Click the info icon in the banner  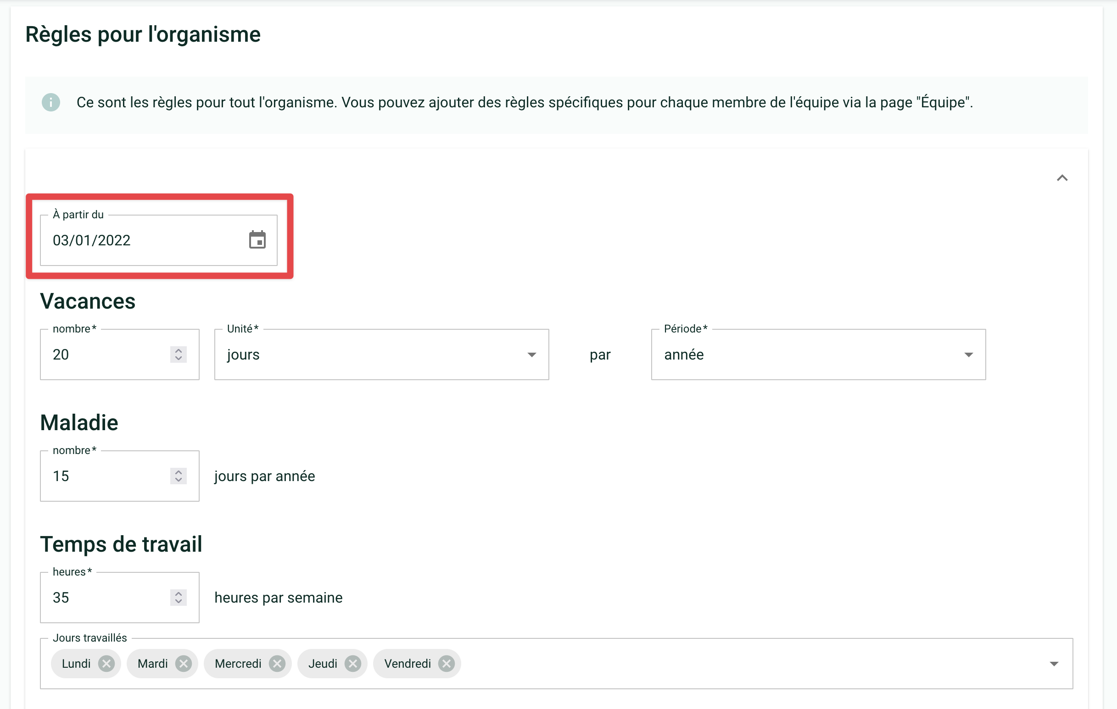pos(51,102)
